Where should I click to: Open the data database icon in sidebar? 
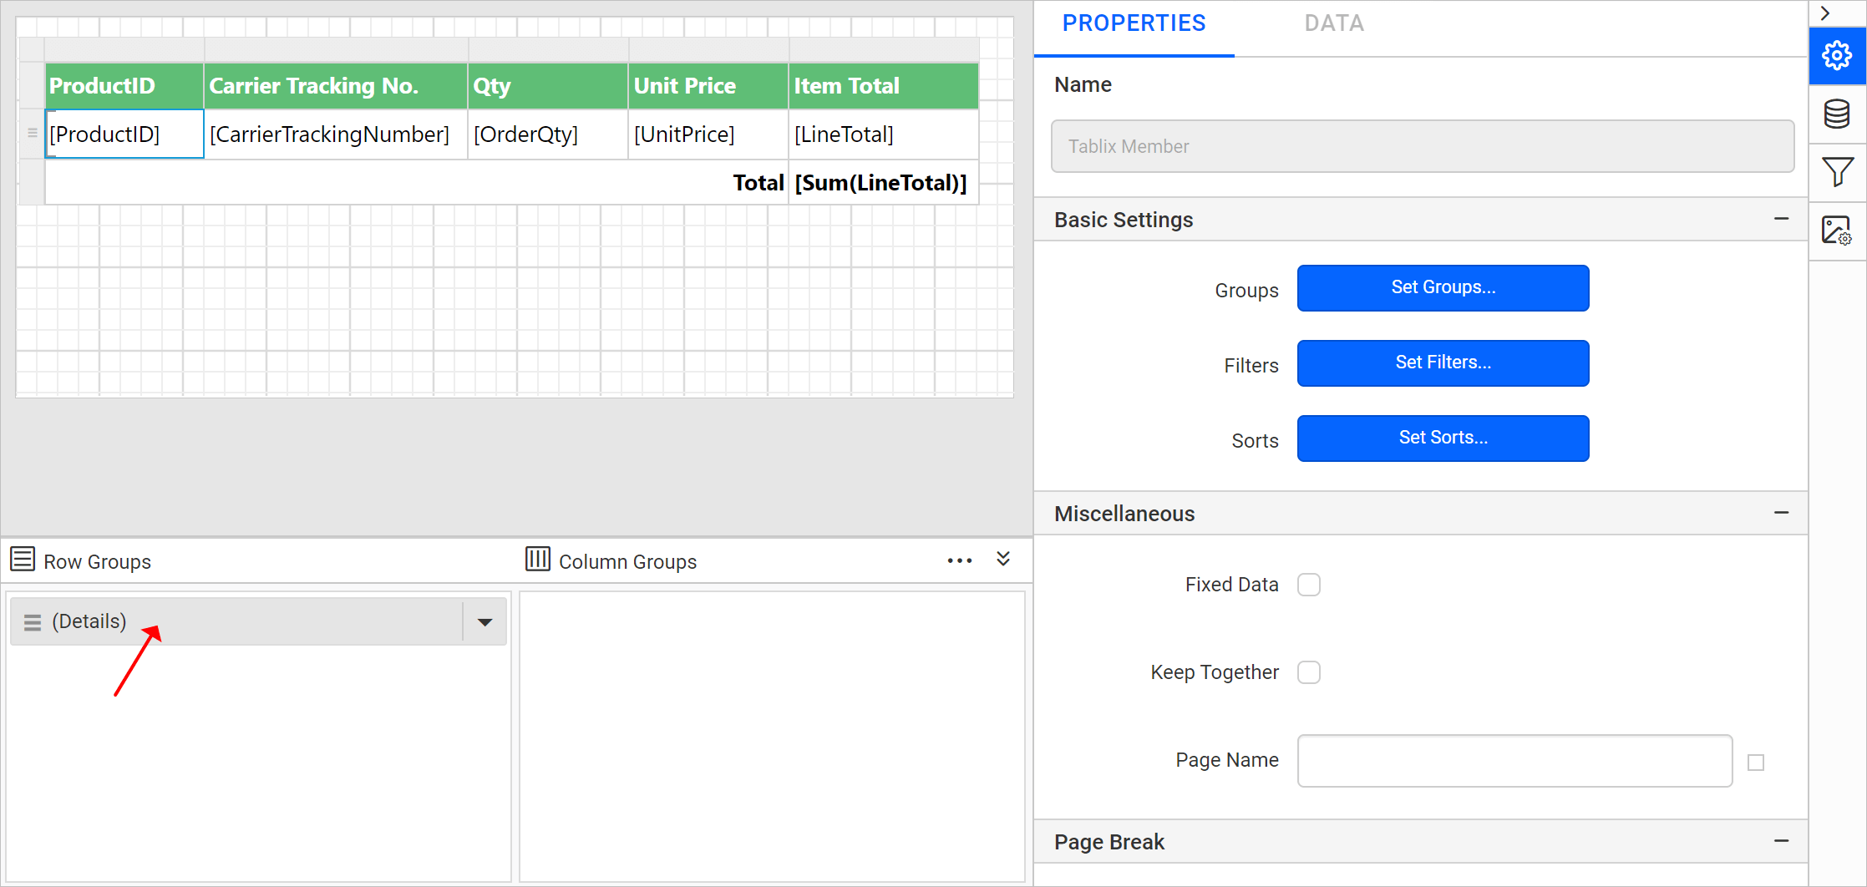pos(1837,114)
